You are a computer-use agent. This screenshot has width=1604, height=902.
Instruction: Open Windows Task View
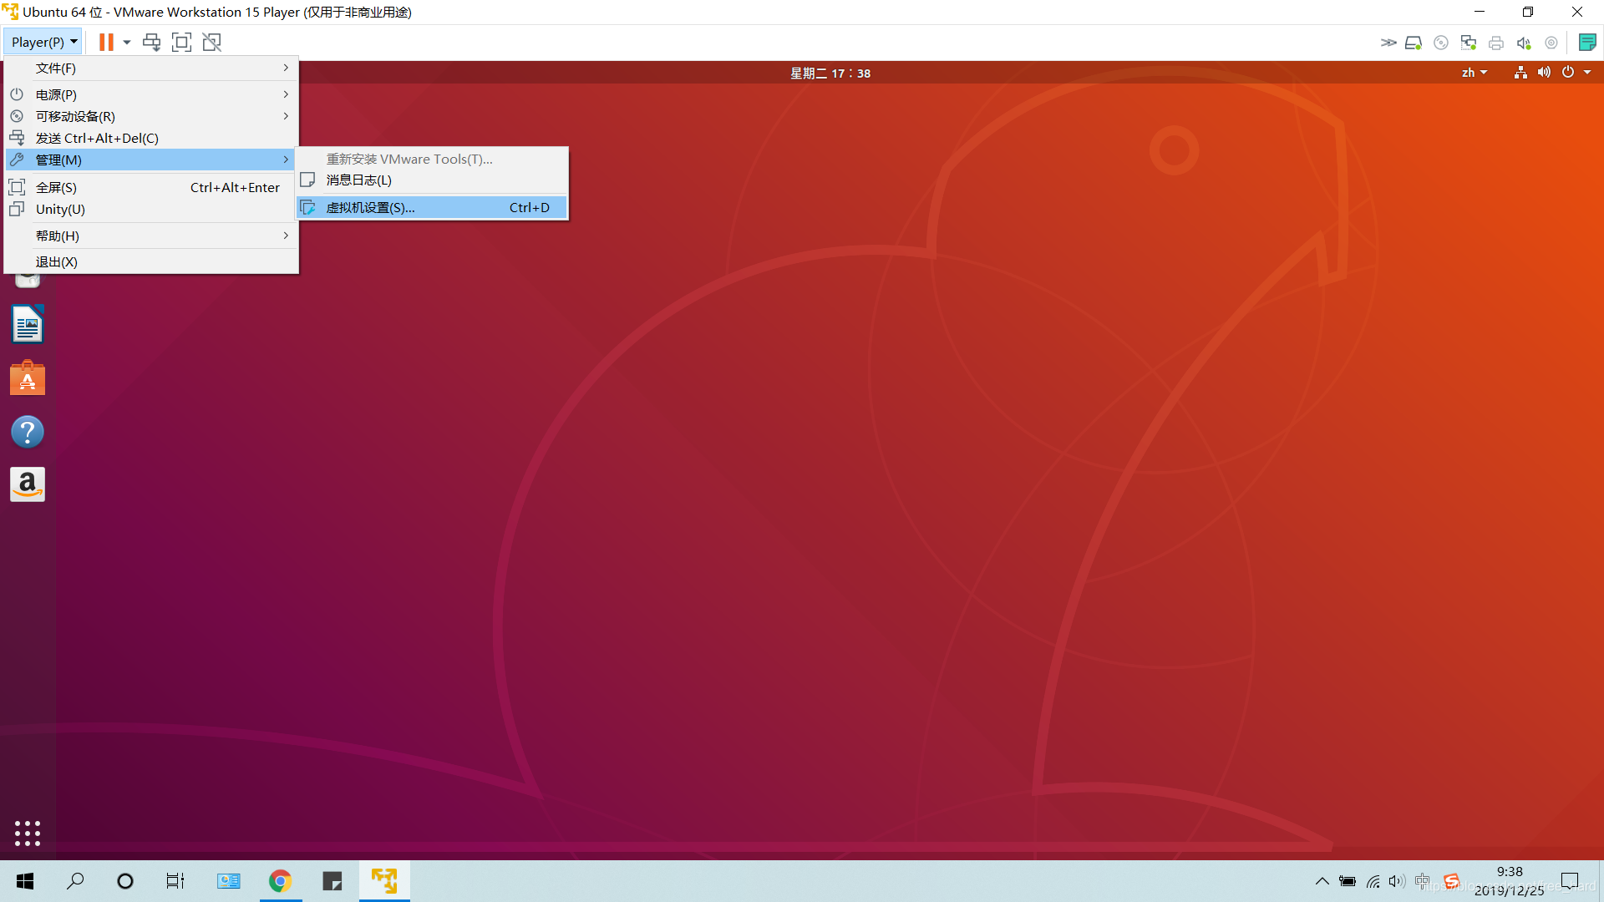tap(175, 881)
